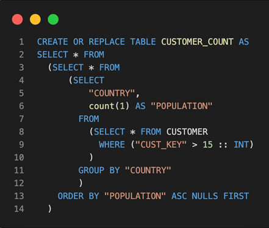Click the "POPULATION" alias on line 6
The width and height of the screenshot is (269, 228).
pos(182,106)
